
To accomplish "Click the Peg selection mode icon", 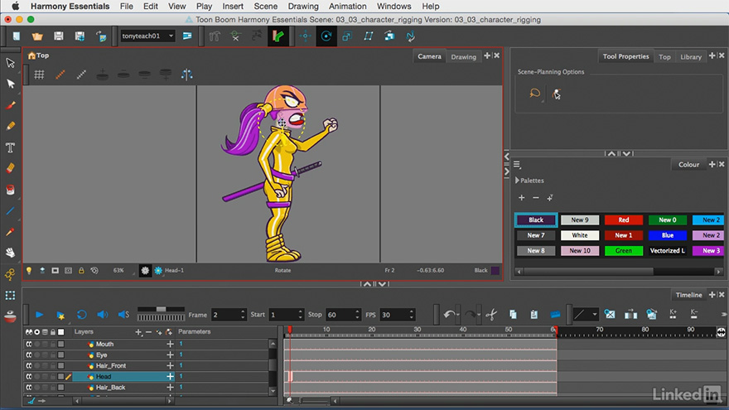I will click(557, 94).
